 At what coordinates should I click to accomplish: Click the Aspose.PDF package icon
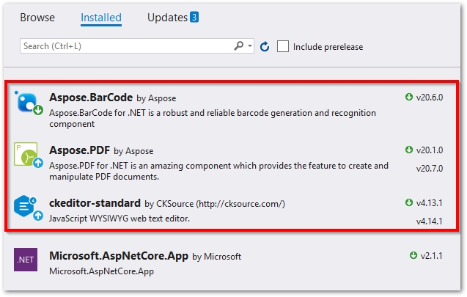click(28, 155)
